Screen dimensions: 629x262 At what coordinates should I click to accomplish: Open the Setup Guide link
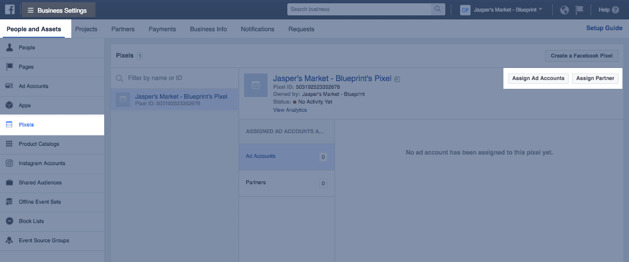604,29
